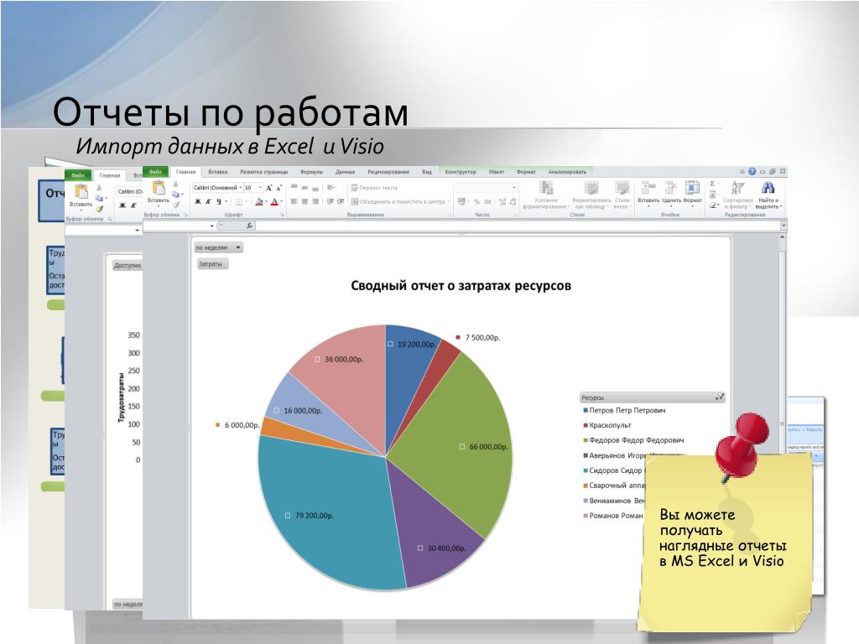Open Сортировка и фильтр
The height and width of the screenshot is (644, 859).
coord(737,195)
